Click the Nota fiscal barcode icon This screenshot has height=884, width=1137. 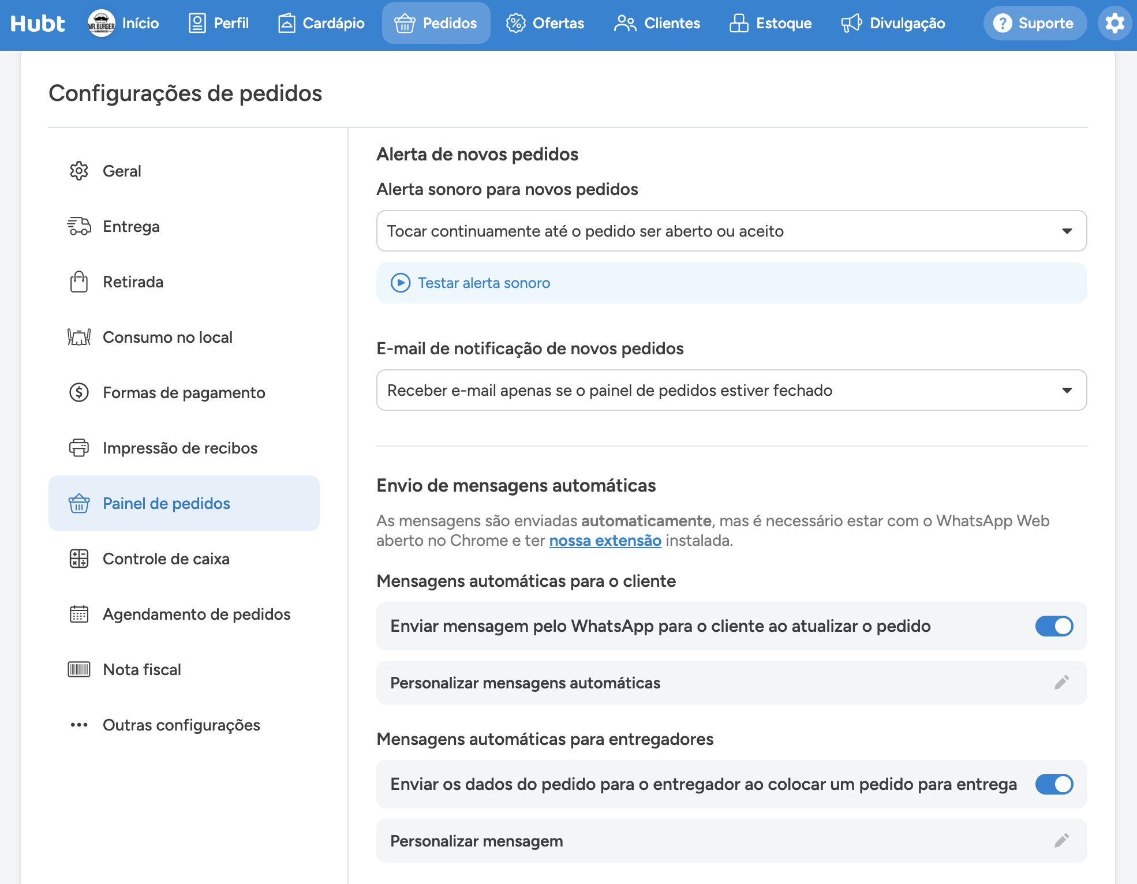[x=79, y=669]
